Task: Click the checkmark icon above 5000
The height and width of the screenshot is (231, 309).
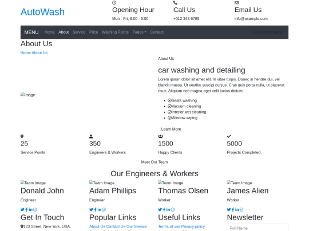Action: pos(229,136)
